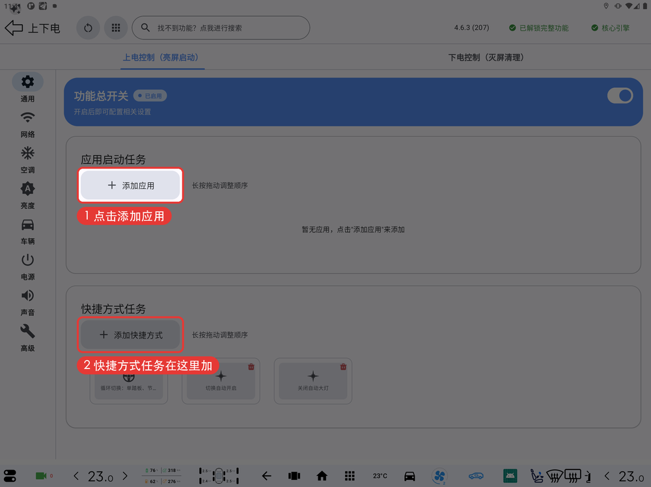This screenshot has width=651, height=487.
Task: Click the 添加快捷方式 button
Action: [x=130, y=335]
